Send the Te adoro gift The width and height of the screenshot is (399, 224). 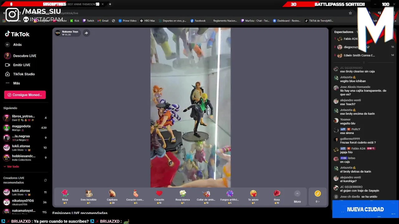coord(253,197)
